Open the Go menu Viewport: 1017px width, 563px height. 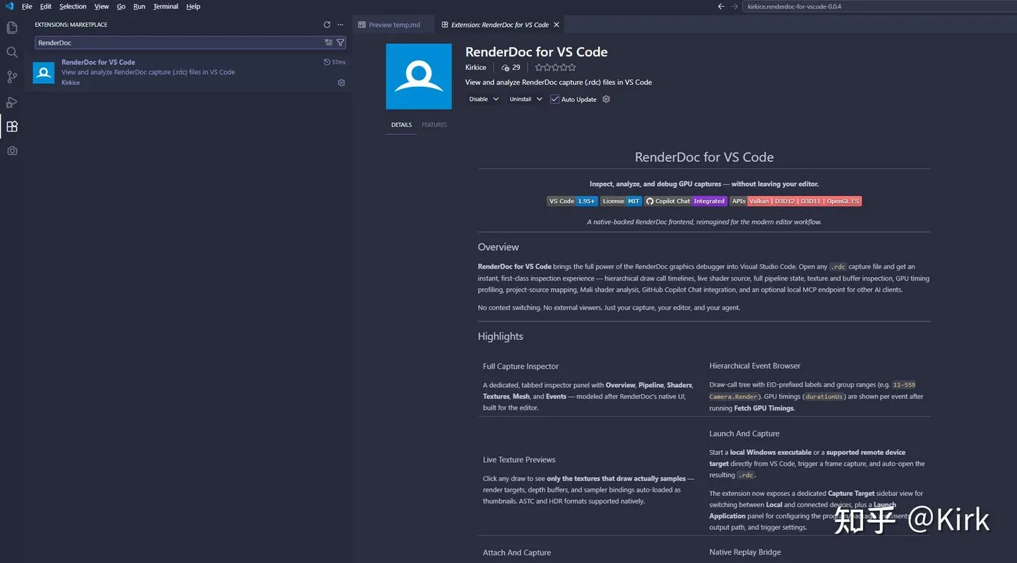click(121, 6)
